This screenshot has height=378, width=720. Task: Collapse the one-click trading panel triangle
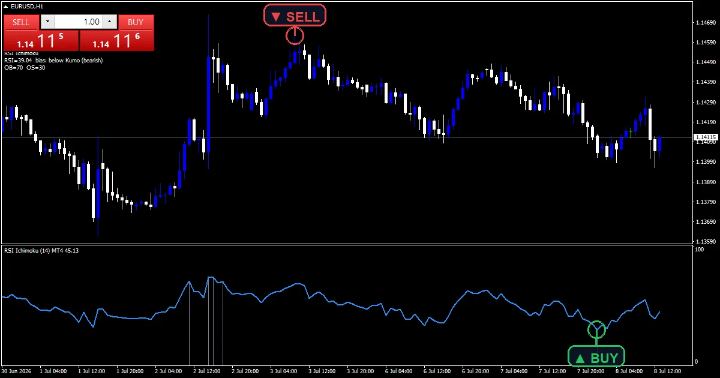6,6
